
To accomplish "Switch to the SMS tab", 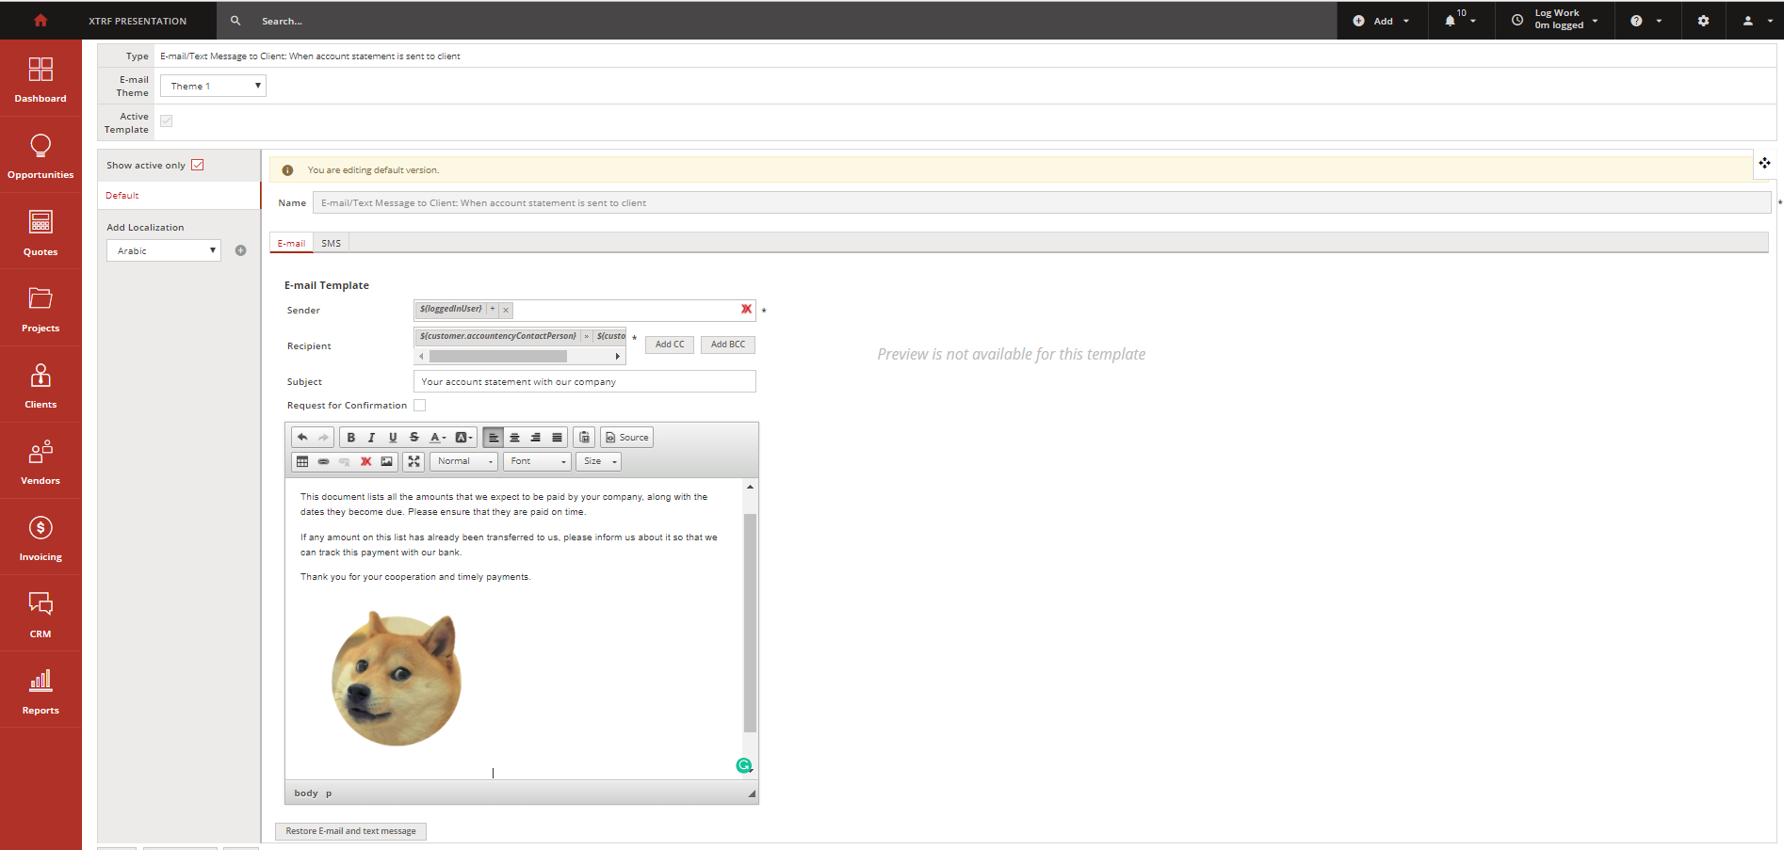I will (331, 243).
